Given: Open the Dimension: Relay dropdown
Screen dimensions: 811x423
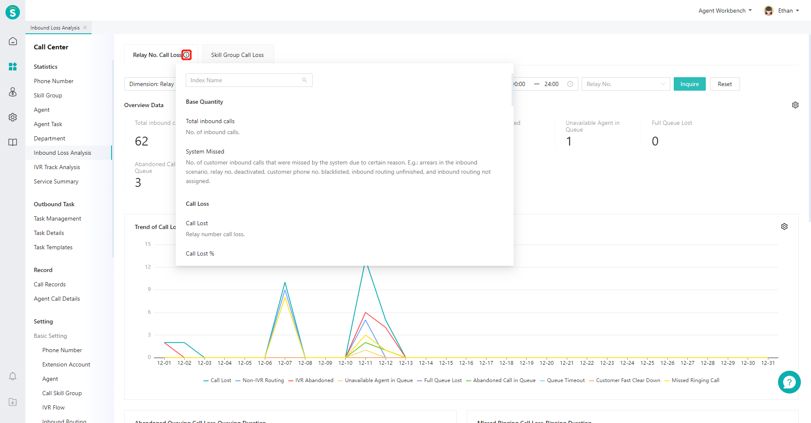Looking at the screenshot, I should tap(150, 84).
